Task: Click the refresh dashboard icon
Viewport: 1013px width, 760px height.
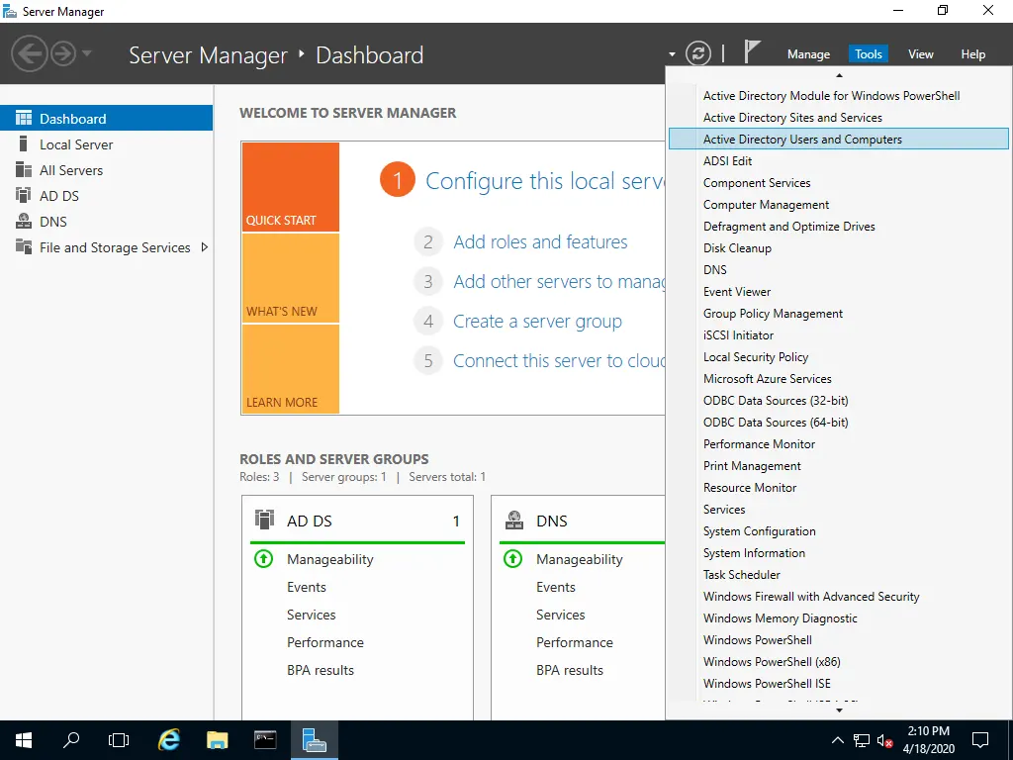Action: tap(698, 53)
